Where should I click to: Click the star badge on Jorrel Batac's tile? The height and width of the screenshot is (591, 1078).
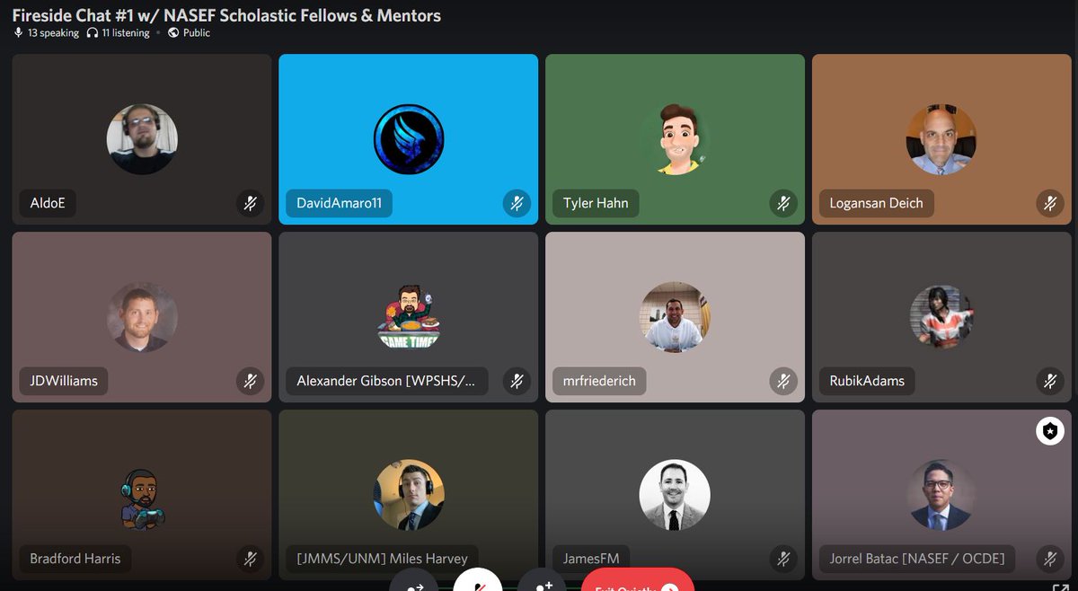pos(1049,431)
